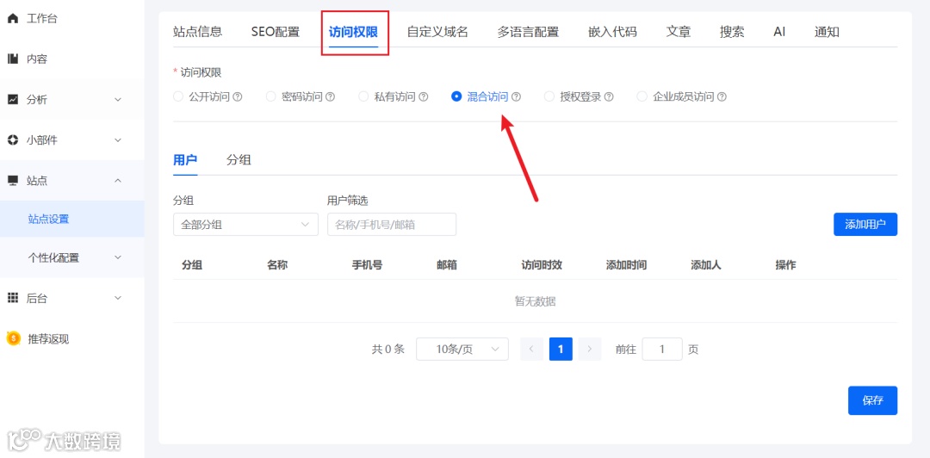930x458 pixels.
Task: Open the 嵌入代码 tab
Action: pyautogui.click(x=613, y=32)
